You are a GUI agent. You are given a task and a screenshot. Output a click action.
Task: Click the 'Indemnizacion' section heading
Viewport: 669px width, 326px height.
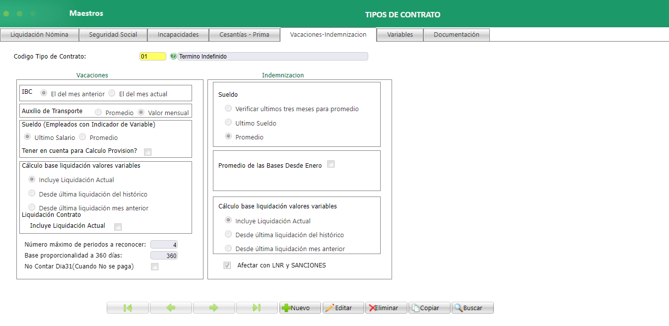(283, 75)
